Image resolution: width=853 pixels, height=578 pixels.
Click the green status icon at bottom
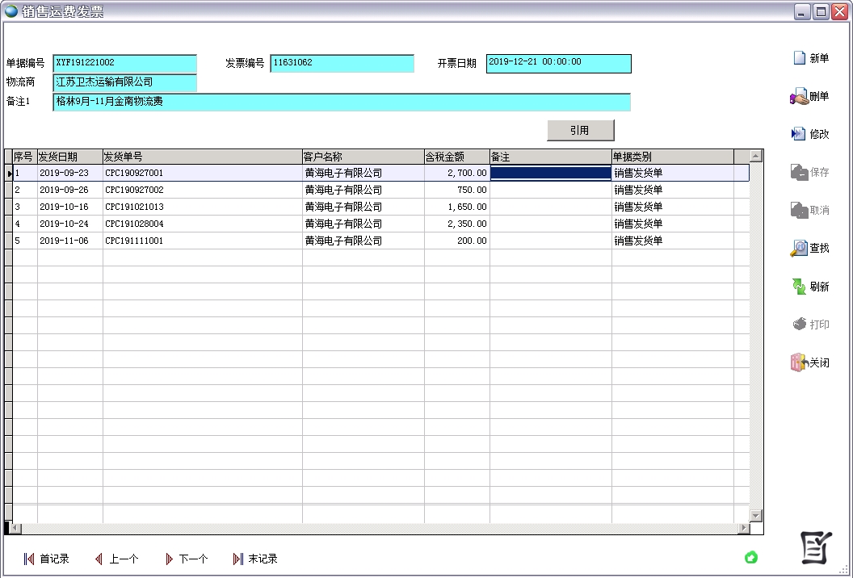751,557
